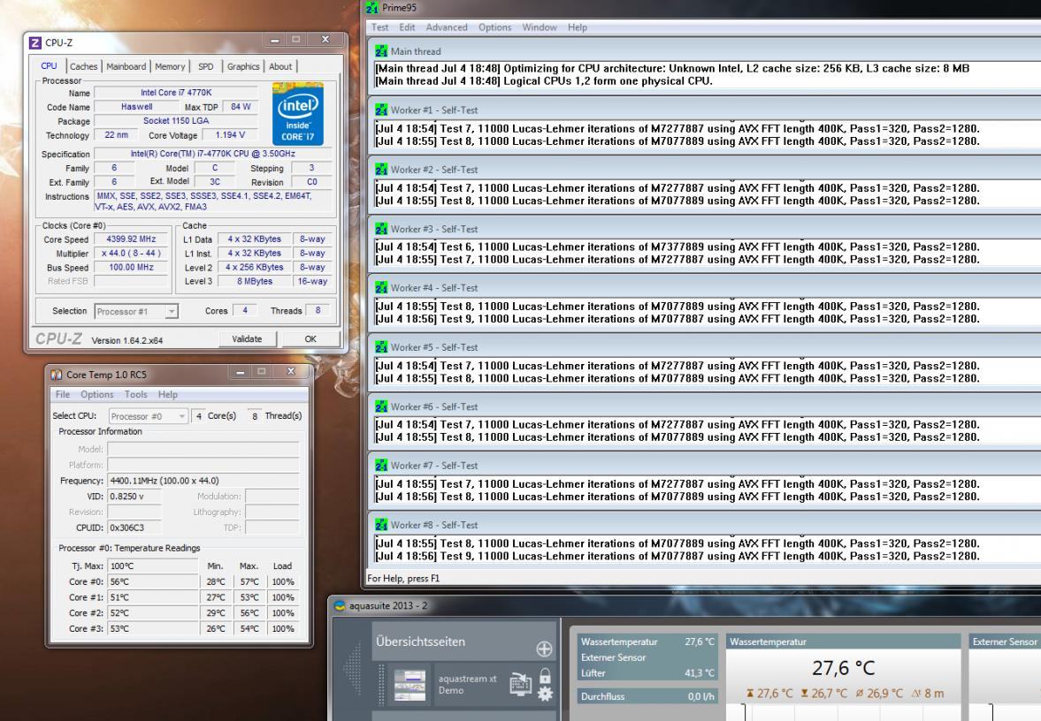The height and width of the screenshot is (721, 1041).
Task: Open the Help menu in Prime95
Action: 578,27
